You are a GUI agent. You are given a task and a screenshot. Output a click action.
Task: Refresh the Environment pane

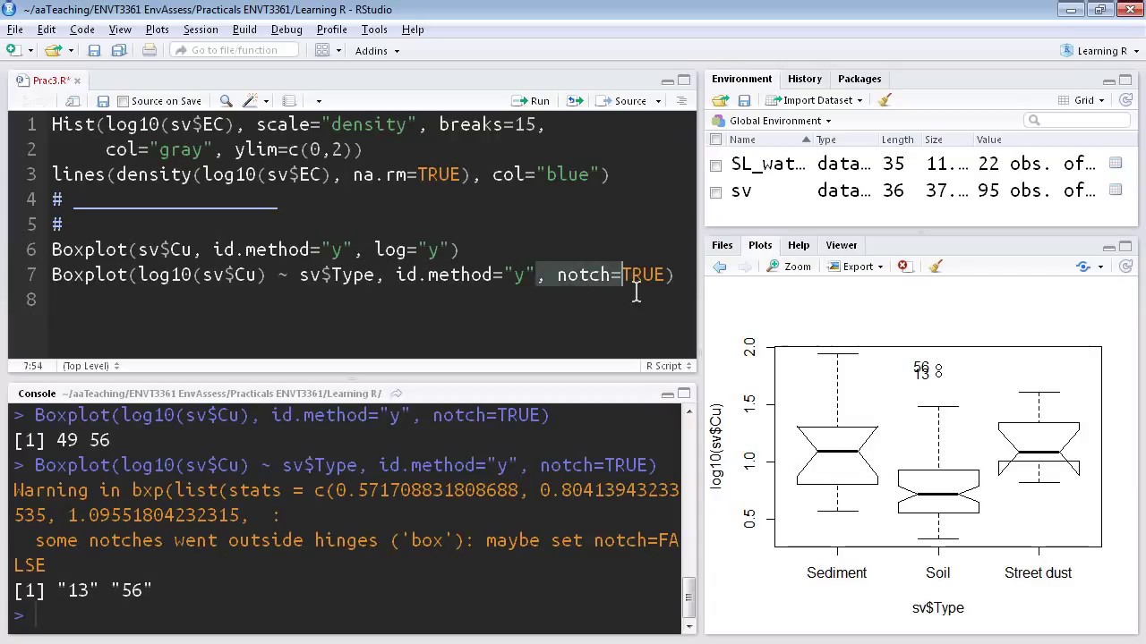(x=1126, y=100)
